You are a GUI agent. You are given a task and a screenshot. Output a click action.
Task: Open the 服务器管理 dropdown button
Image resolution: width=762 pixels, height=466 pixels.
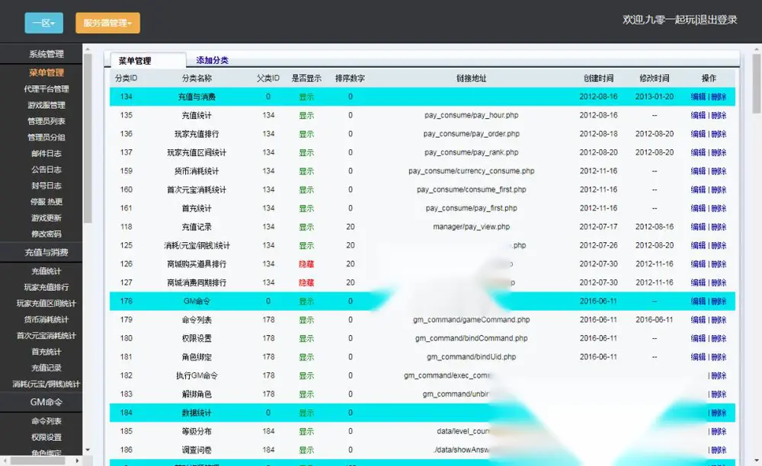(x=107, y=23)
